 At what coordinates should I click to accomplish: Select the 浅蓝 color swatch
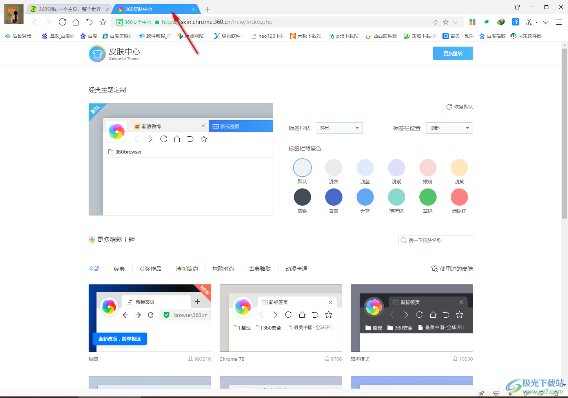tap(365, 168)
